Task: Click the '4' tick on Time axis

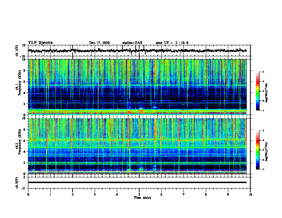Action: [x=117, y=194]
